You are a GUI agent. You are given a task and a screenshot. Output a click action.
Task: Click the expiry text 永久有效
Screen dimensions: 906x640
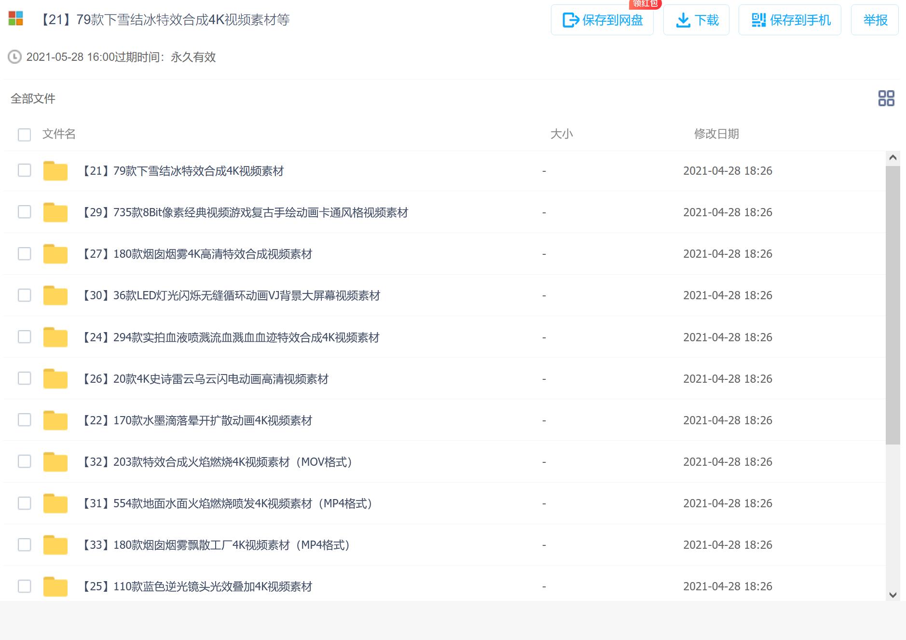pos(193,57)
